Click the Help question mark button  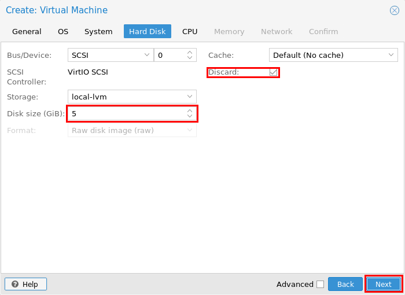coord(25,284)
